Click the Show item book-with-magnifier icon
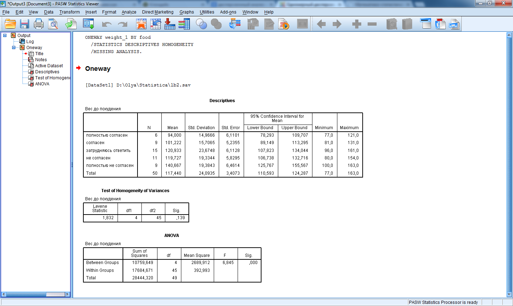The image size is (513, 306). 392,24
